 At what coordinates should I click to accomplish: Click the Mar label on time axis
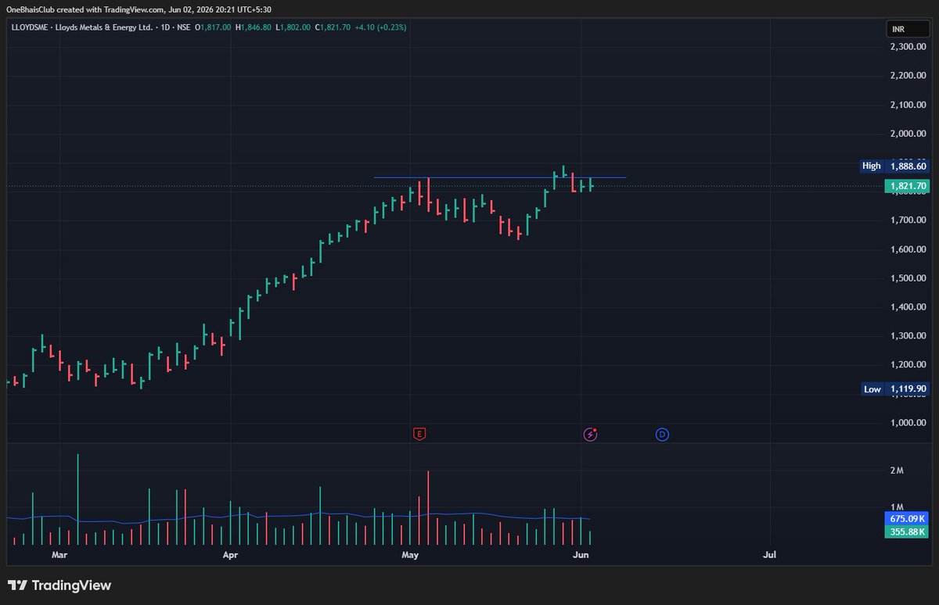[x=59, y=554]
